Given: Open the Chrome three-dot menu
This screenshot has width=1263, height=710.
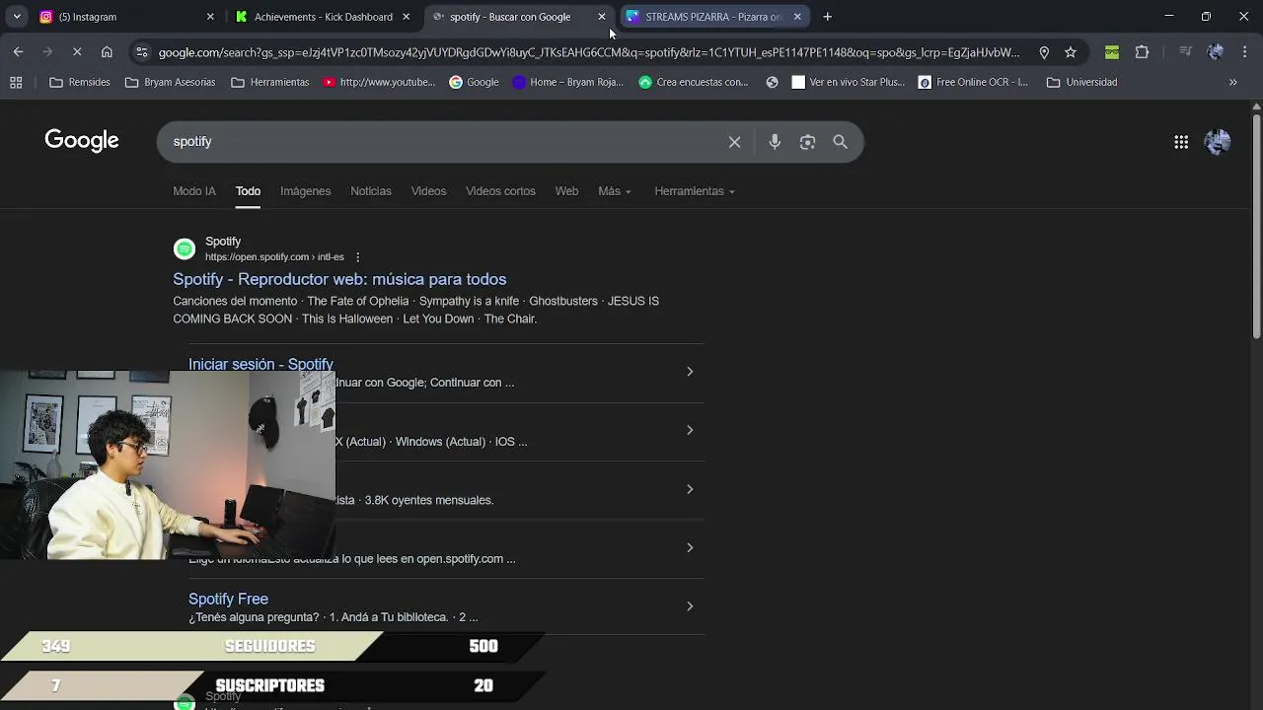Looking at the screenshot, I should click(x=1244, y=52).
